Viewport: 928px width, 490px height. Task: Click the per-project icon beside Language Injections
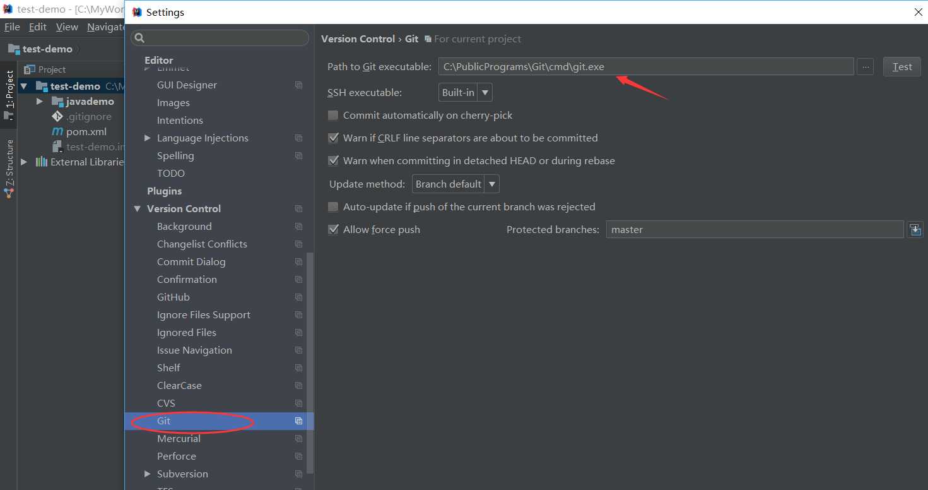click(299, 138)
